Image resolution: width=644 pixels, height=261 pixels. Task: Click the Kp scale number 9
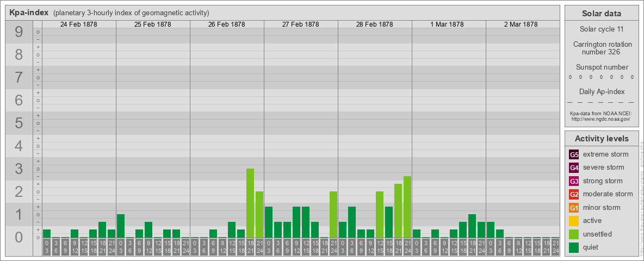(x=18, y=32)
